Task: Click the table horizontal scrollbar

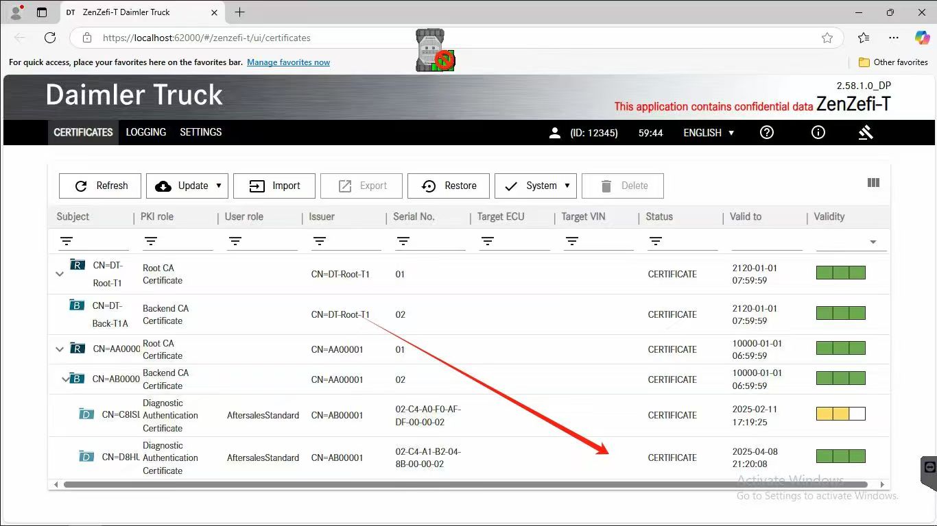Action: point(465,484)
